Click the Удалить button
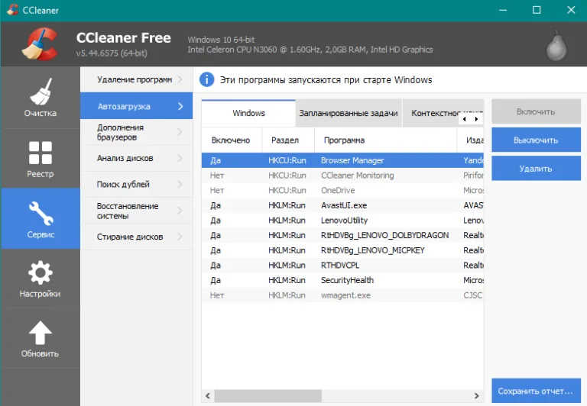The height and width of the screenshot is (406, 587). (536, 168)
